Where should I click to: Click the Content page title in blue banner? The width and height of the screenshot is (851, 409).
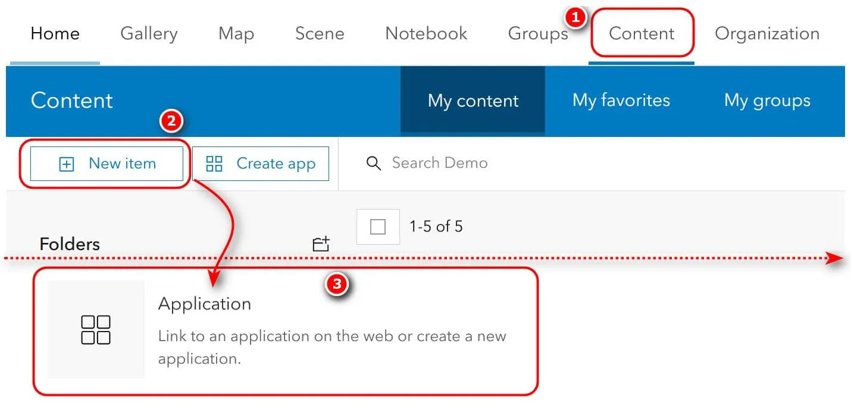(x=72, y=100)
